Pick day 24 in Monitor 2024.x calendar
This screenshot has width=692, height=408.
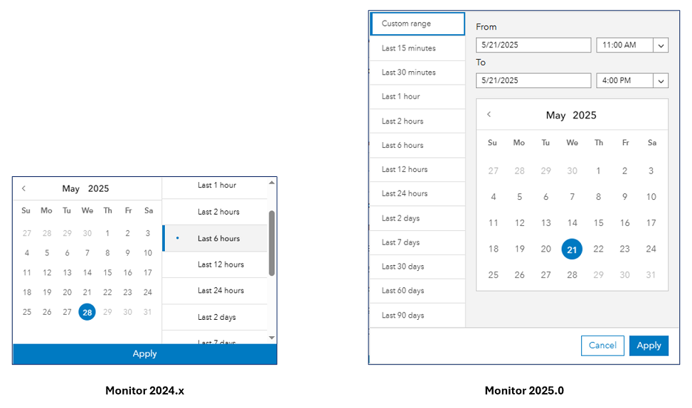point(148,292)
